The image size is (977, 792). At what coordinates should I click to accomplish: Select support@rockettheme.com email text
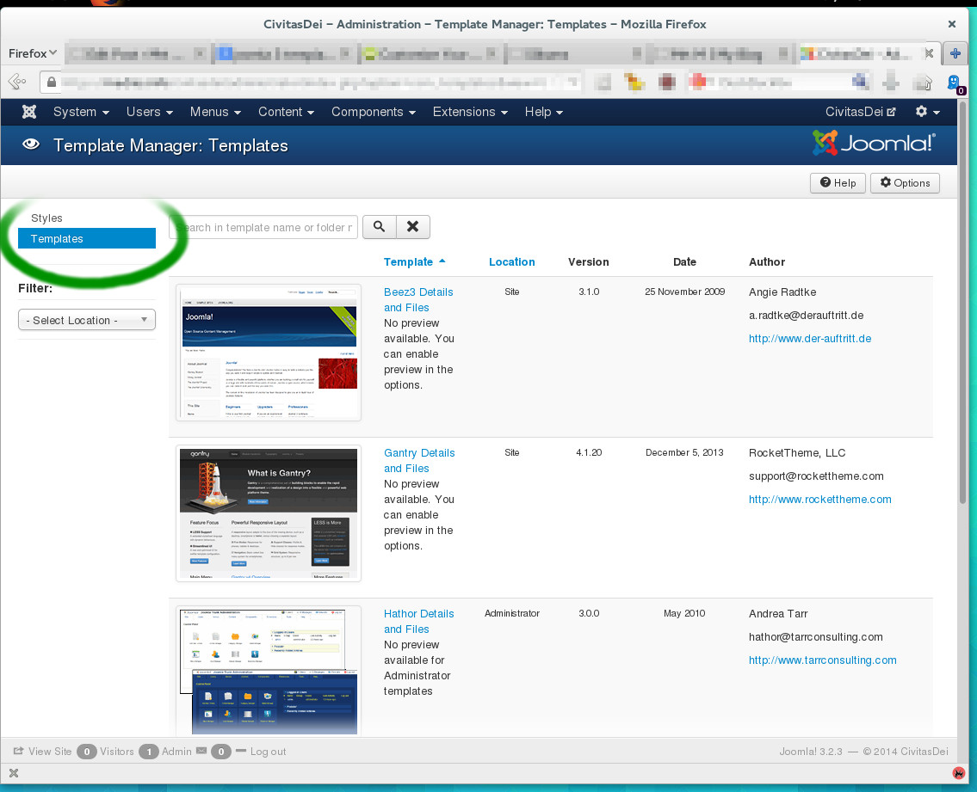816,476
